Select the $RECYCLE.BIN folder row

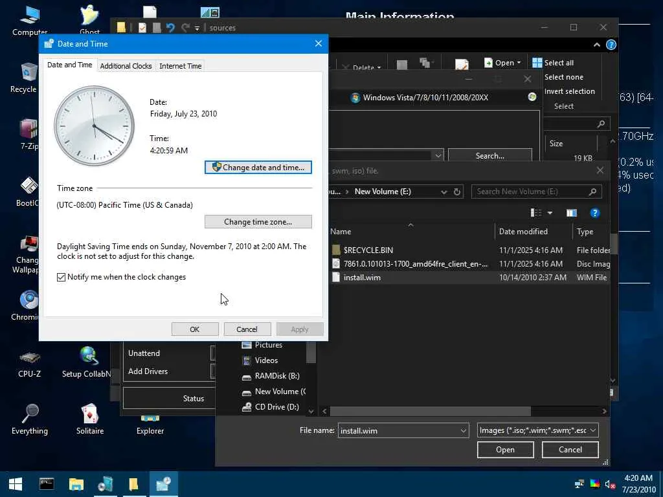pos(469,250)
